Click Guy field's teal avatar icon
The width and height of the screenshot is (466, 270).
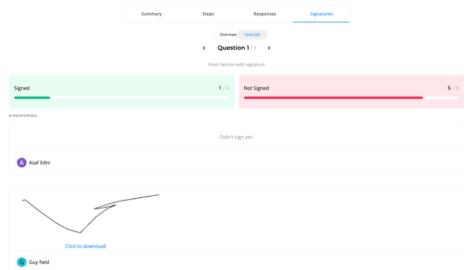pyautogui.click(x=22, y=262)
